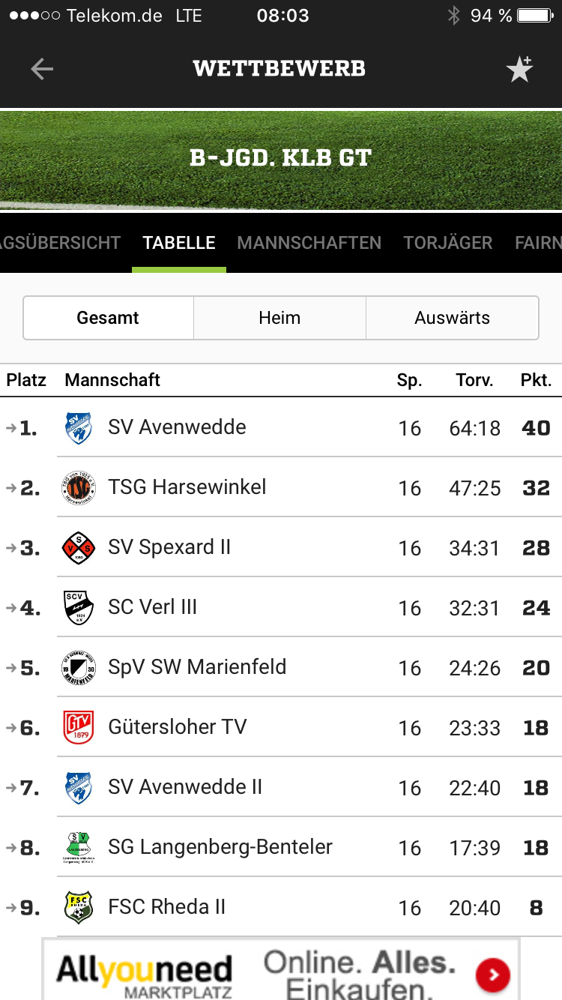Viewport: 562px width, 1000px height.
Task: Tap the SC Verl III shield logo
Action: click(x=78, y=608)
